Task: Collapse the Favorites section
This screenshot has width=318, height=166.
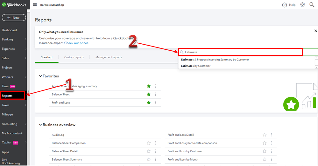Action: coord(40,76)
